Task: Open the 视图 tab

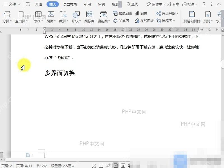Action: (x=115, y=4)
